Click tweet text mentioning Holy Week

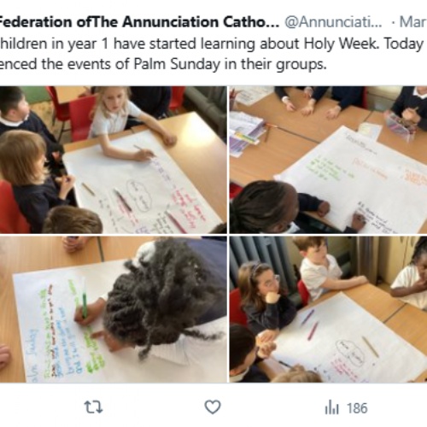pos(212,44)
